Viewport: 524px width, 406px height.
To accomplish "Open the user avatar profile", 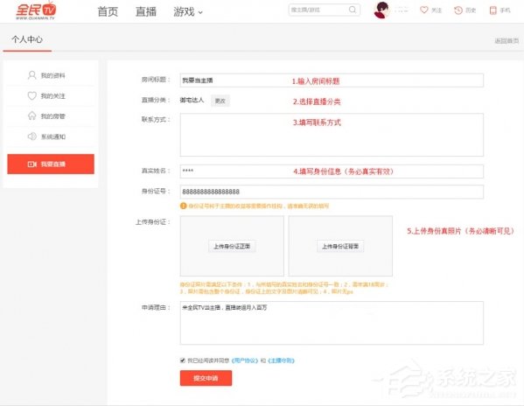I will (x=381, y=10).
